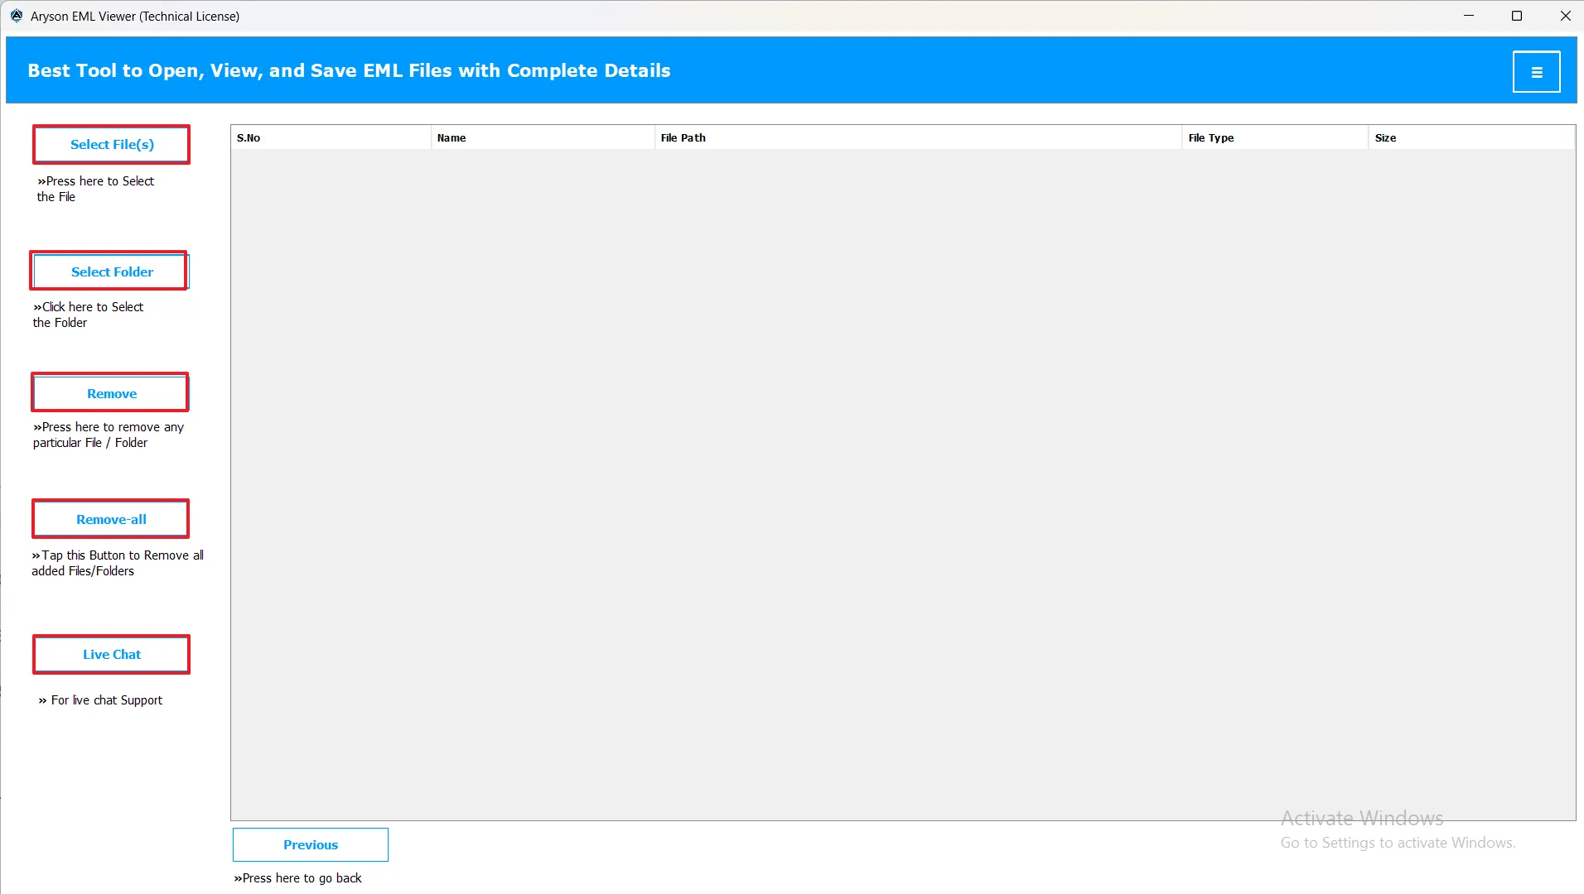Click the Aryson app icon in title bar
Image resolution: width=1584 pixels, height=894 pixels.
pos(17,16)
